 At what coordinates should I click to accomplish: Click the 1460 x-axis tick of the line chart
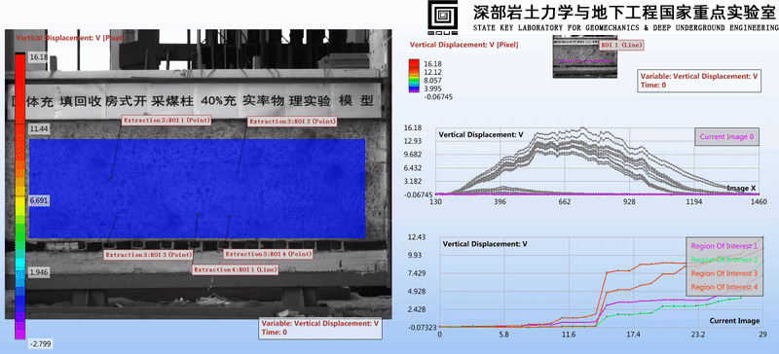(x=758, y=202)
